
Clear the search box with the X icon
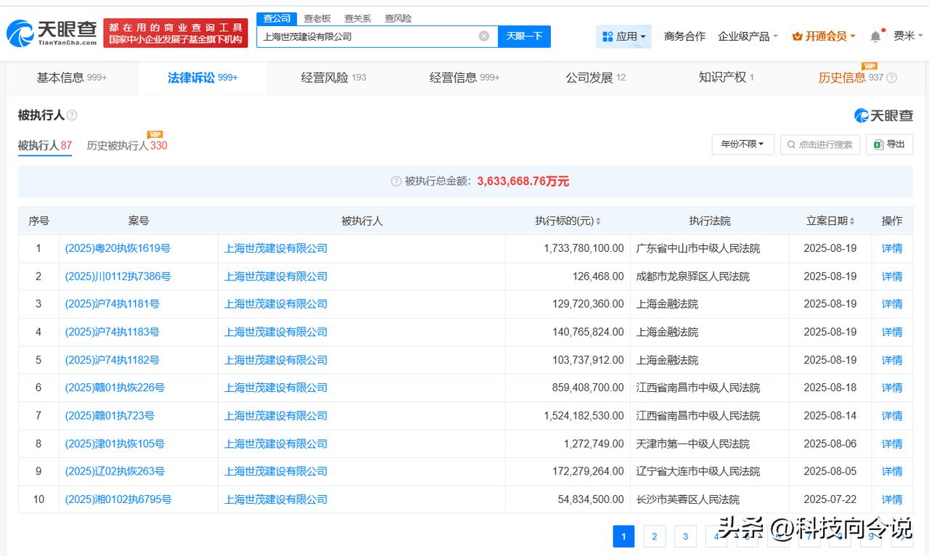click(x=484, y=36)
